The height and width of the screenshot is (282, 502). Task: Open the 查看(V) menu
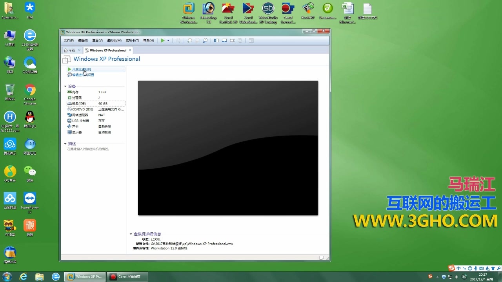click(x=97, y=40)
